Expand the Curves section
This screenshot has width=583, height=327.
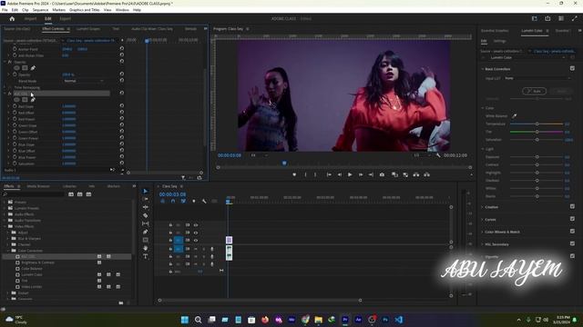[483, 220]
